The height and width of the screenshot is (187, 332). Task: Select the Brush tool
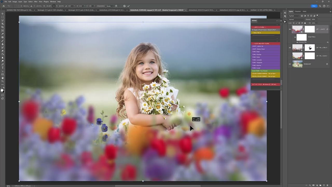[3, 41]
